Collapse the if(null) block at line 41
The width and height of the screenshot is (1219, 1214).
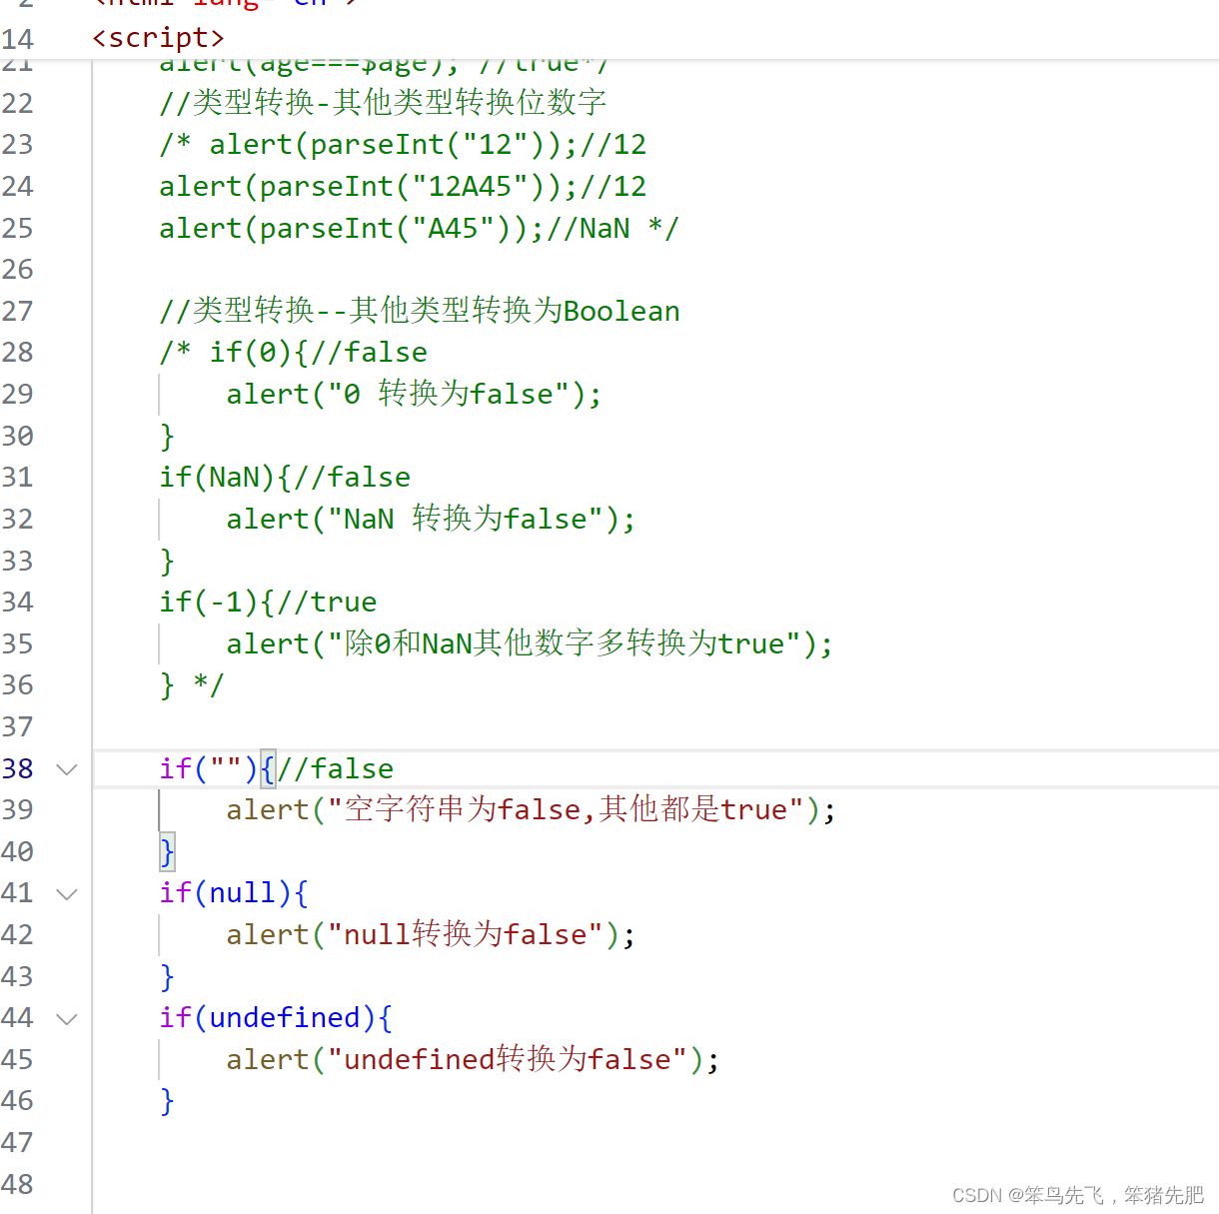click(66, 892)
